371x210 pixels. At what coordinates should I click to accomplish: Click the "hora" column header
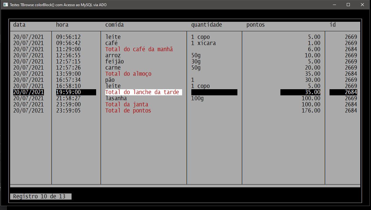tap(62, 25)
